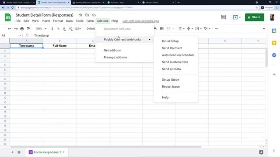
Task: Open the File menu
Action: coord(18,21)
